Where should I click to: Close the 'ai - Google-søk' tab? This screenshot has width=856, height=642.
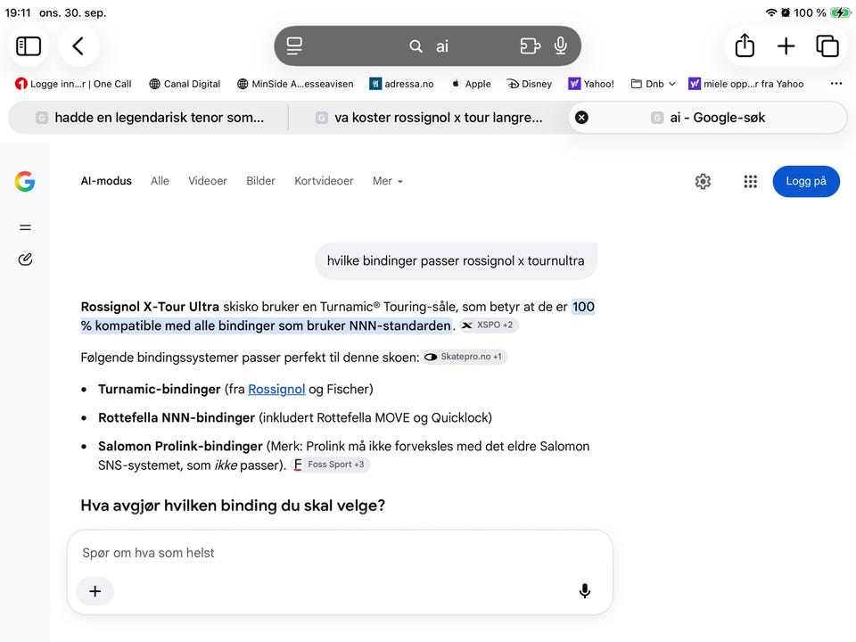pos(582,118)
